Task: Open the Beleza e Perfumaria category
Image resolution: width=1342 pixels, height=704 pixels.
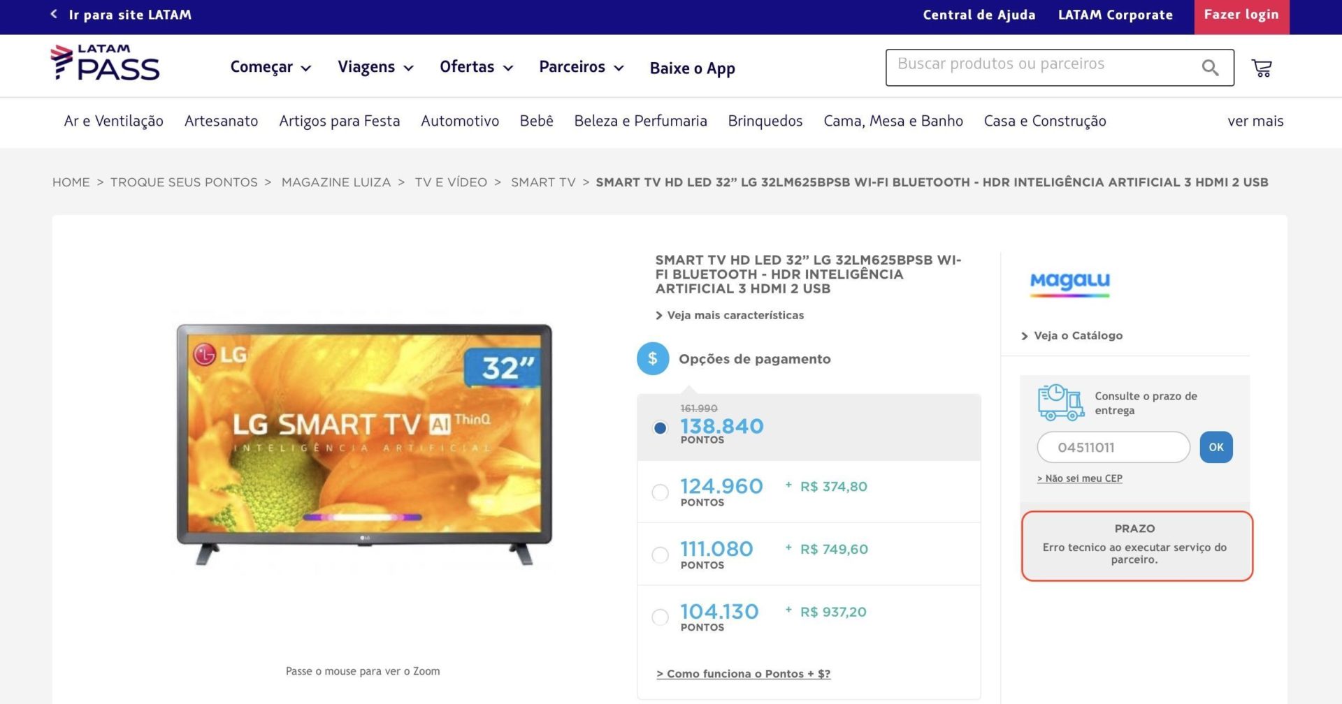Action: point(640,121)
